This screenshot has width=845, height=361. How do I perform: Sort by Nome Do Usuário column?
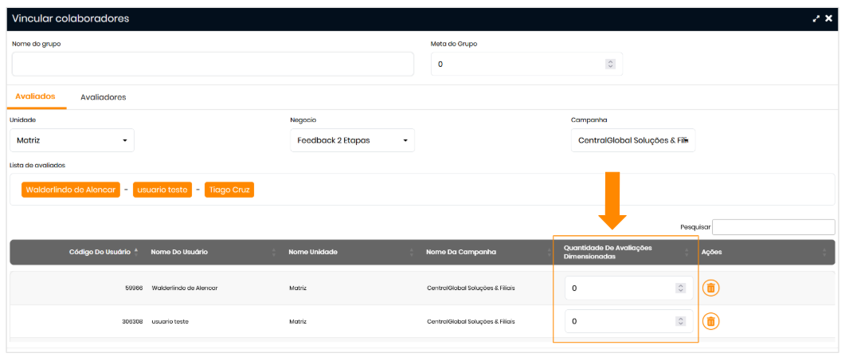[179, 252]
